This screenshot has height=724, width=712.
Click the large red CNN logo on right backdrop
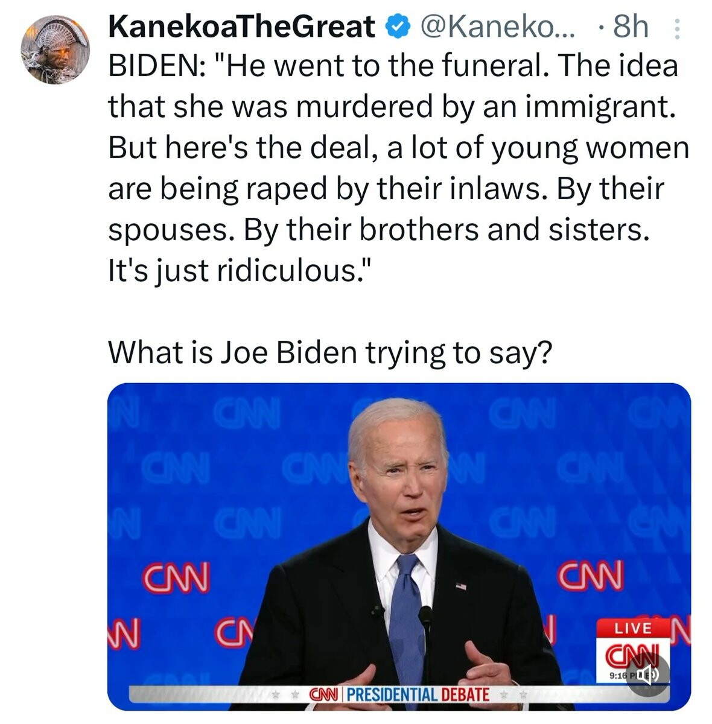point(591,576)
